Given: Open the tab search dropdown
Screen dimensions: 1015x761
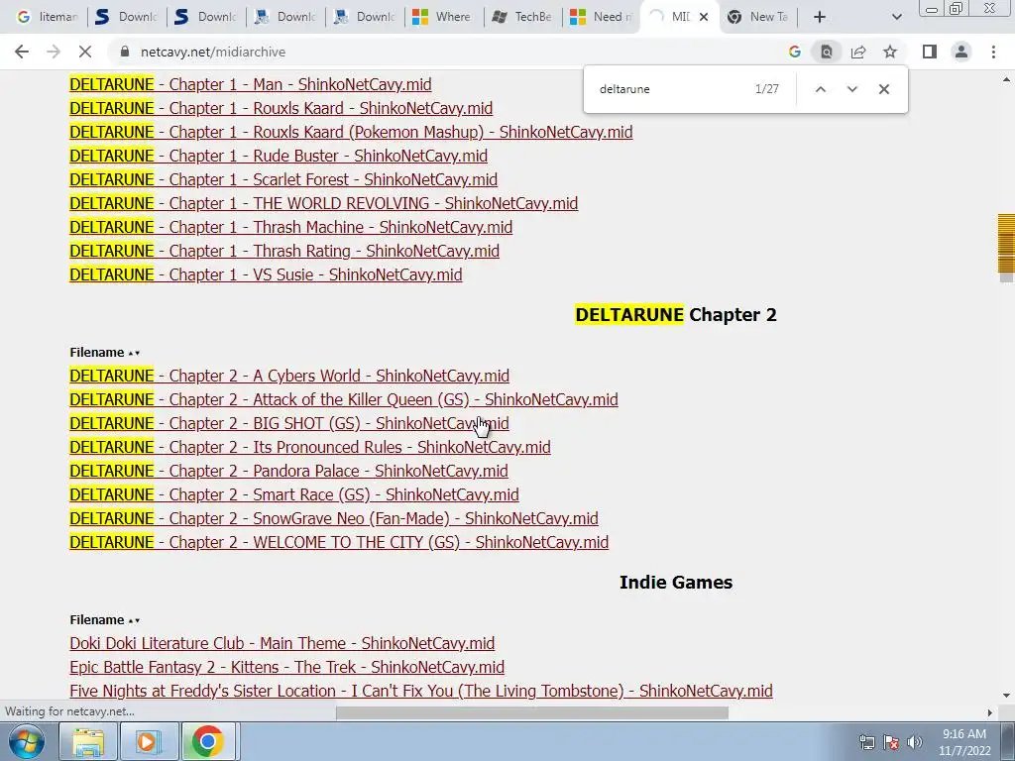Looking at the screenshot, I should pyautogui.click(x=896, y=17).
